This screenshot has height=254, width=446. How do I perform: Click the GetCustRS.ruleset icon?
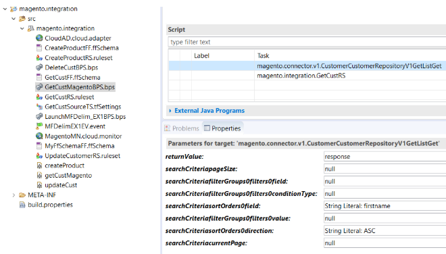[x=39, y=97]
